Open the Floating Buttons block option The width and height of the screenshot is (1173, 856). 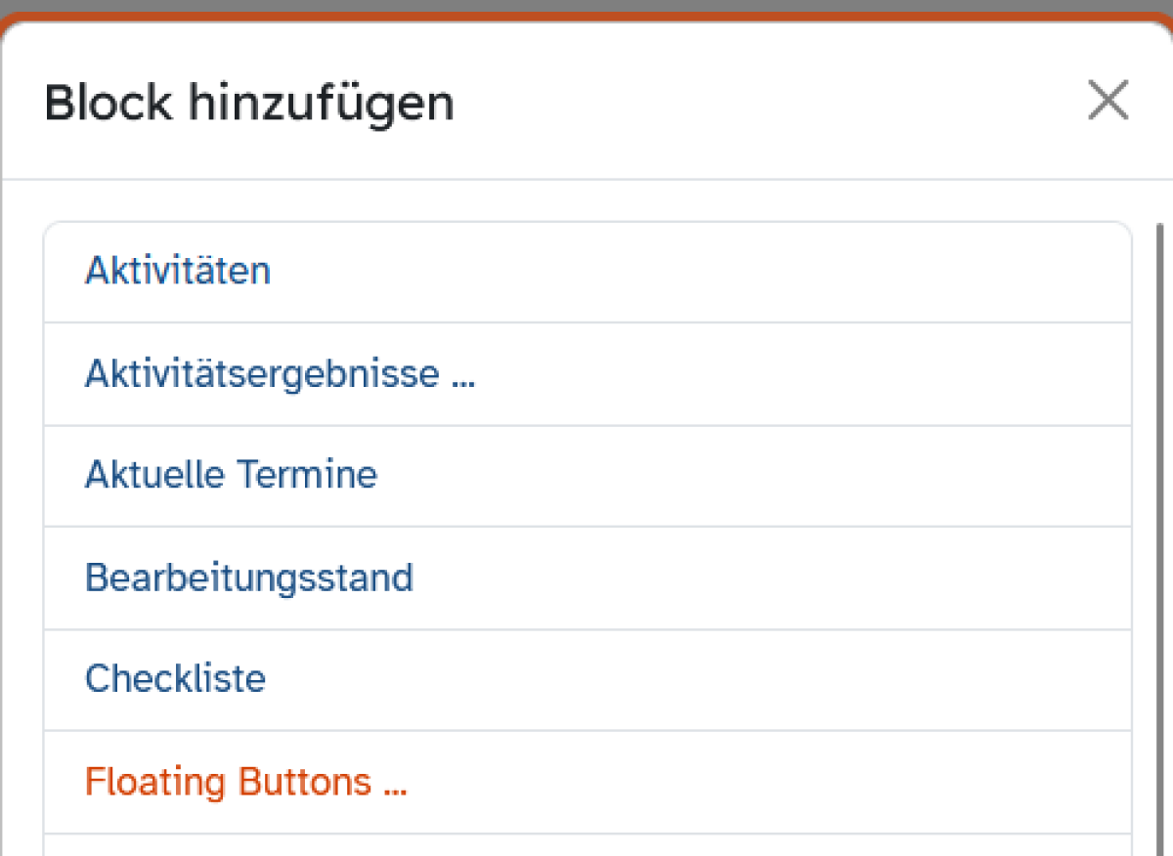[x=245, y=782]
